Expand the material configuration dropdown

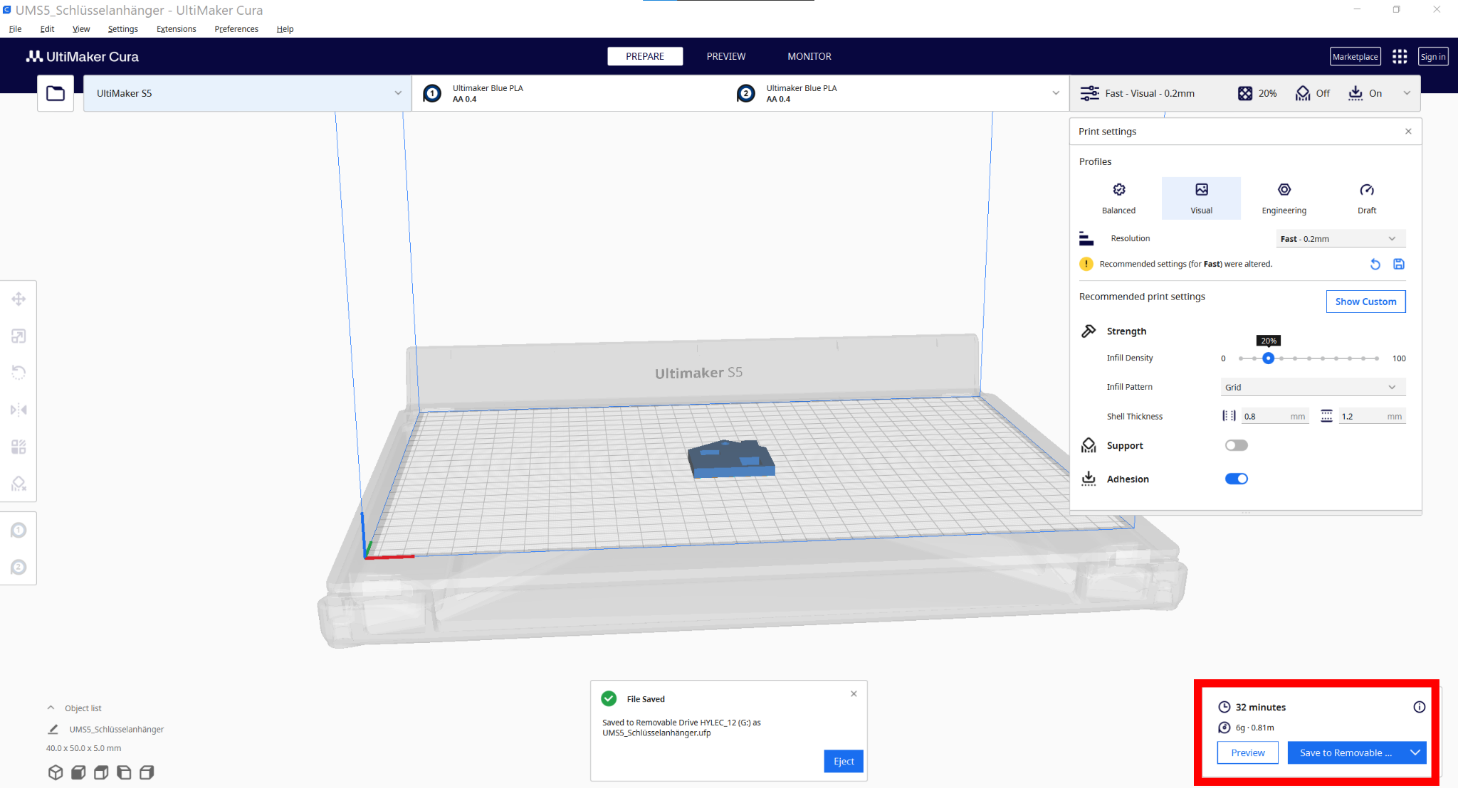(x=1056, y=93)
